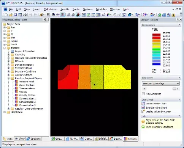
Task: Switch to the View navigator tab
Action: 20,139
